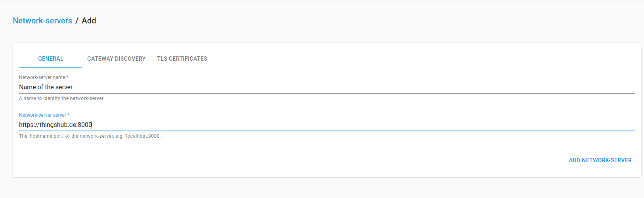This screenshot has height=198, width=644.
Task: Place cursor in the thingshub.de URL text
Action: pos(55,125)
